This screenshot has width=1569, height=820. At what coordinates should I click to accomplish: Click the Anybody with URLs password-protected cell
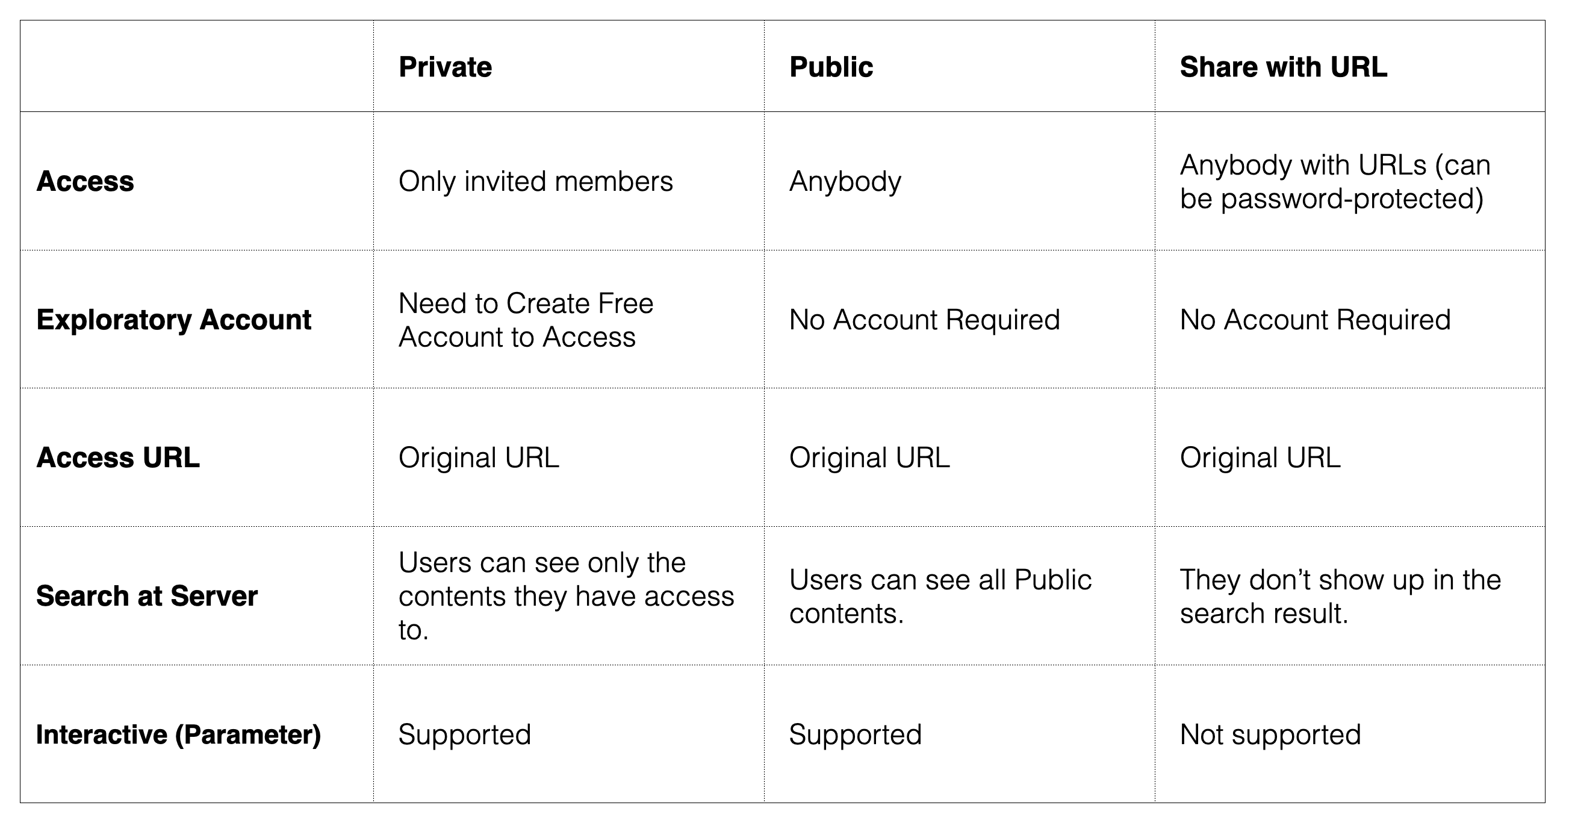pos(1335,182)
